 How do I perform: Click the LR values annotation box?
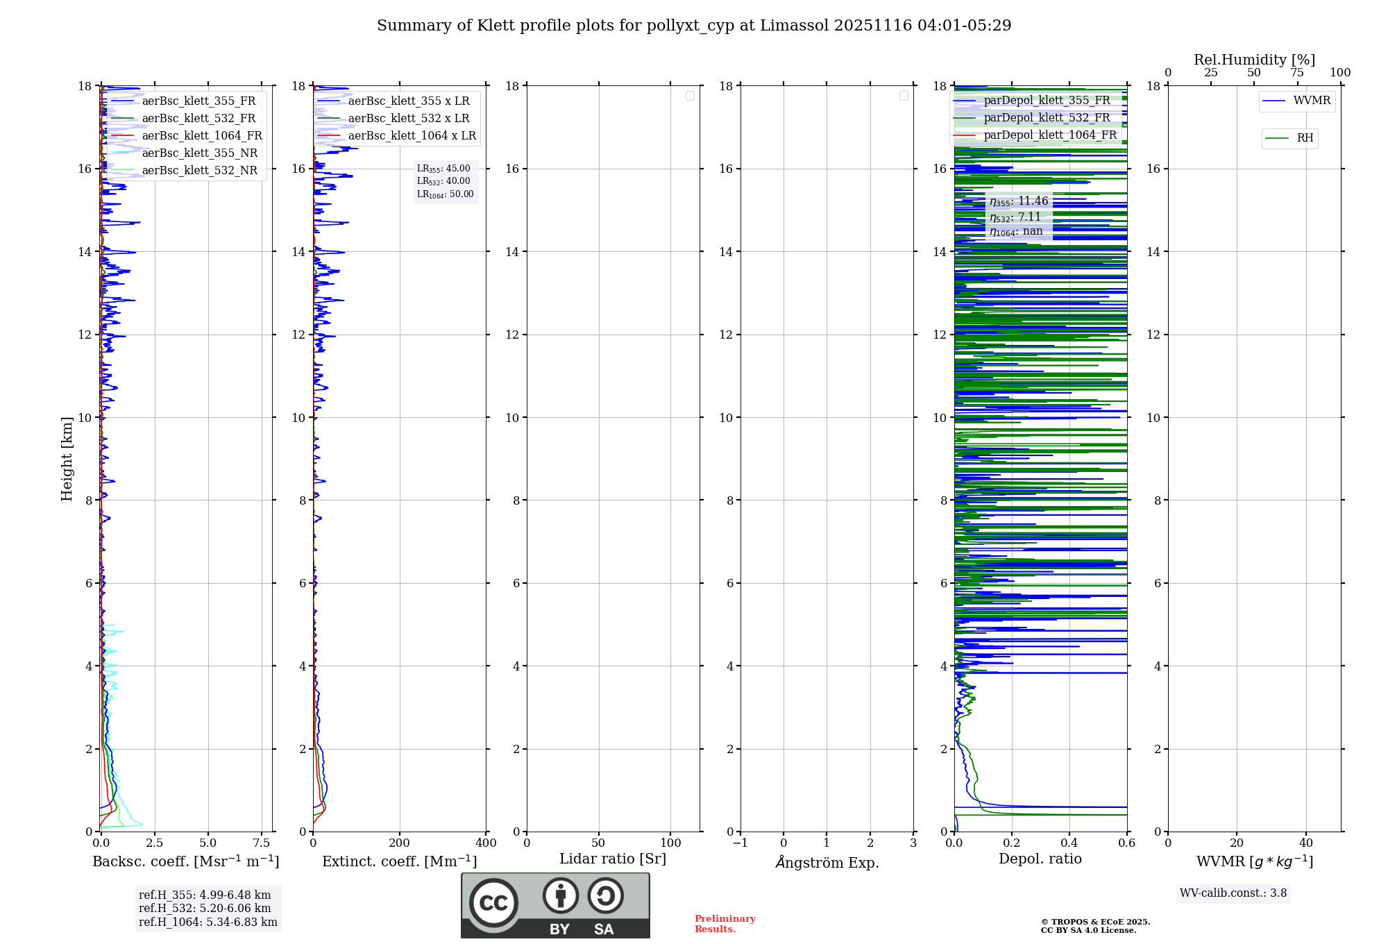click(x=445, y=181)
